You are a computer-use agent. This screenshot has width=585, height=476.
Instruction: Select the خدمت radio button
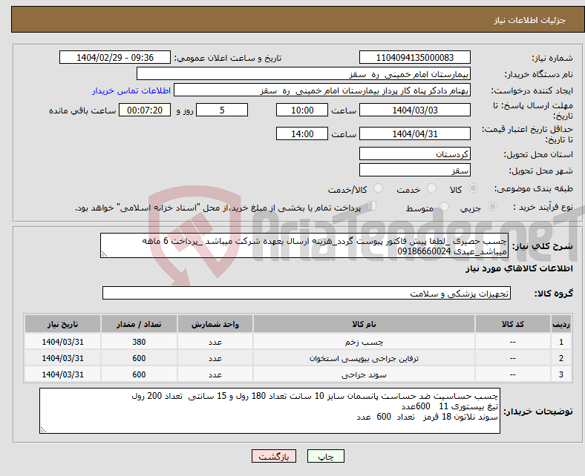point(431,188)
